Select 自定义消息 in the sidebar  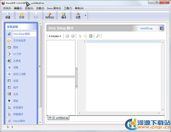pyautogui.click(x=19, y=74)
